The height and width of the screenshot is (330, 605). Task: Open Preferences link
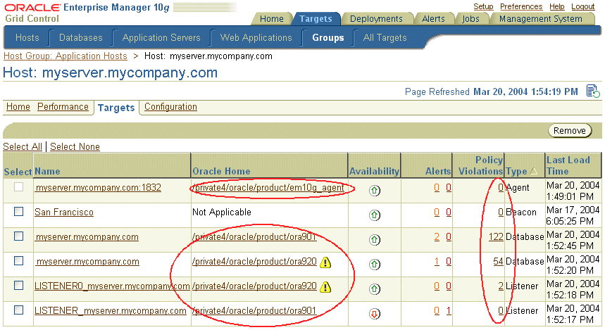(x=521, y=6)
